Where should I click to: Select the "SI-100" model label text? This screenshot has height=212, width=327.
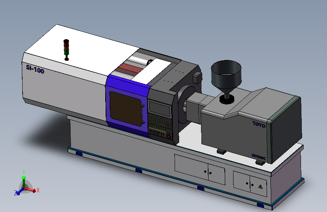(x=35, y=69)
